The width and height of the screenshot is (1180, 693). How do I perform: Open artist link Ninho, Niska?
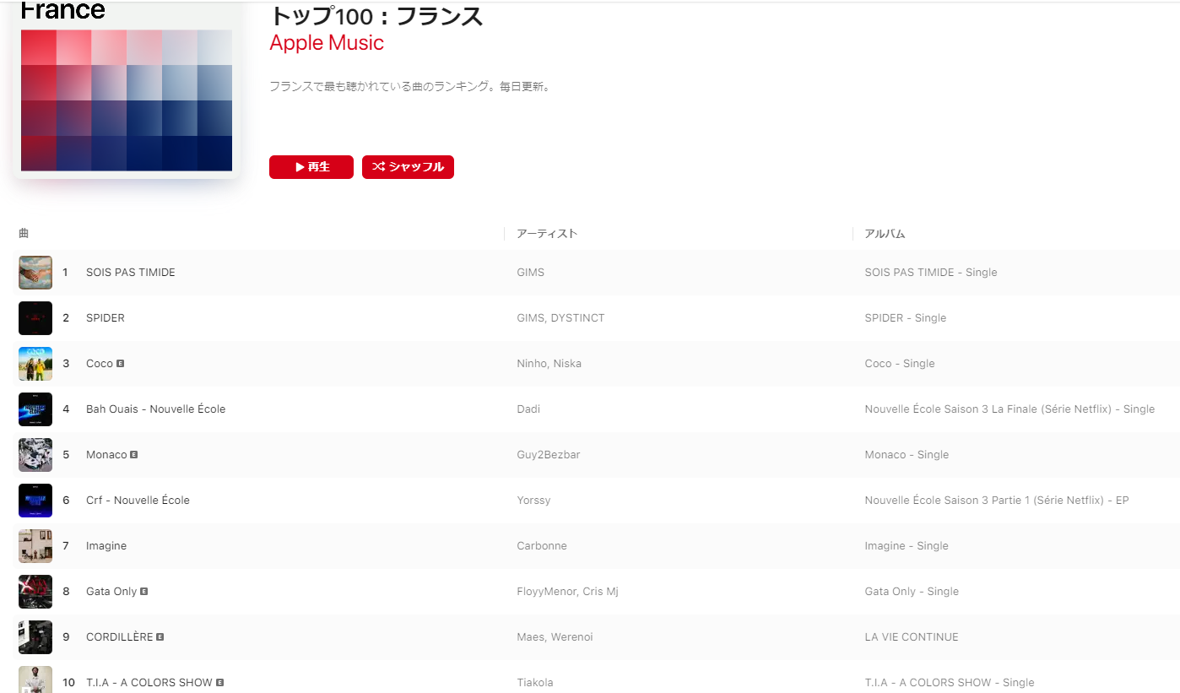click(549, 364)
